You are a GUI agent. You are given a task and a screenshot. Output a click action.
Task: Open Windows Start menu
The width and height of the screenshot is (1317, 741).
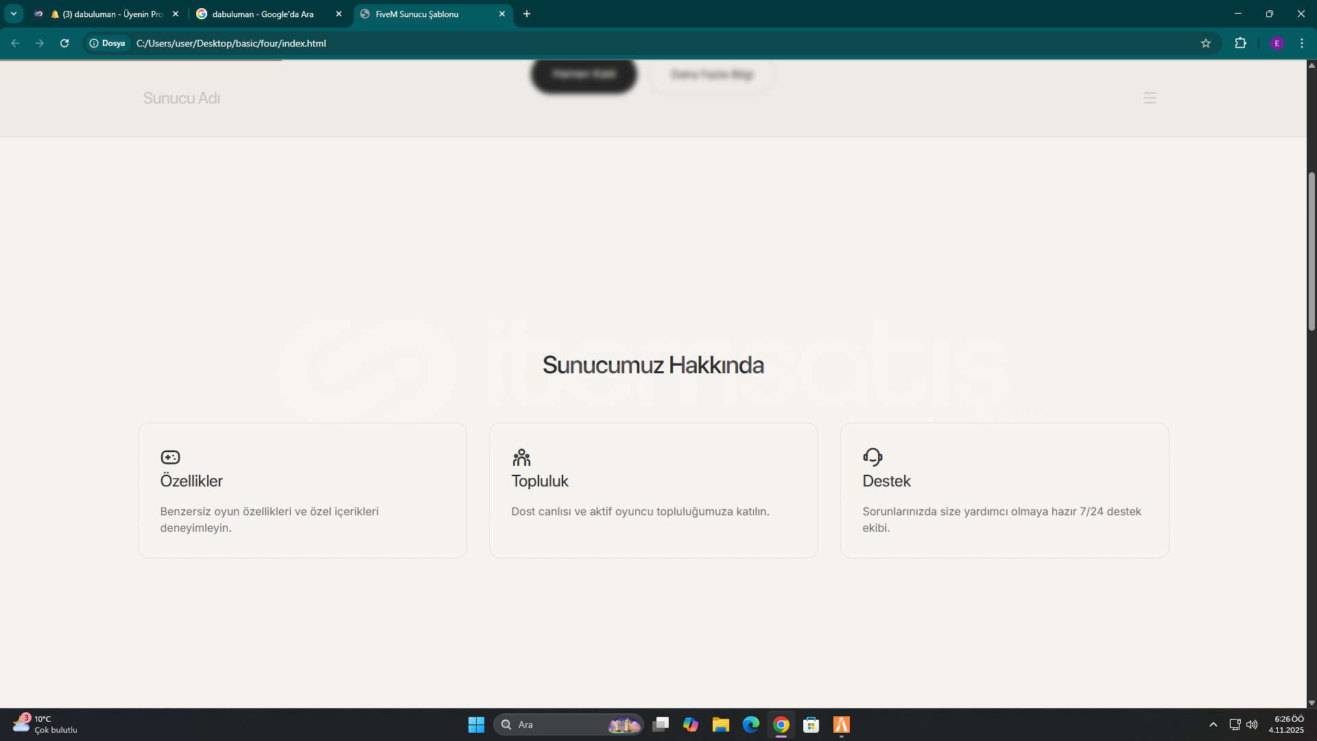coord(476,725)
